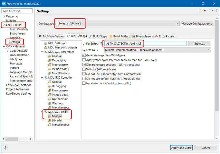Click the MCU Settings tool icon
Viewport: 220px width, 154px height.
[46, 43]
